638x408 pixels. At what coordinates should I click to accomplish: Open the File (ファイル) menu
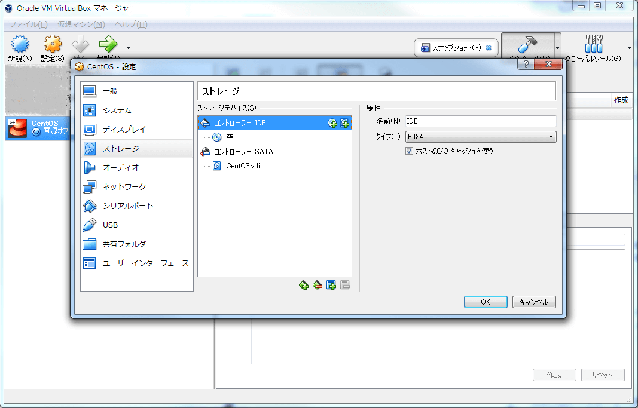[29, 24]
